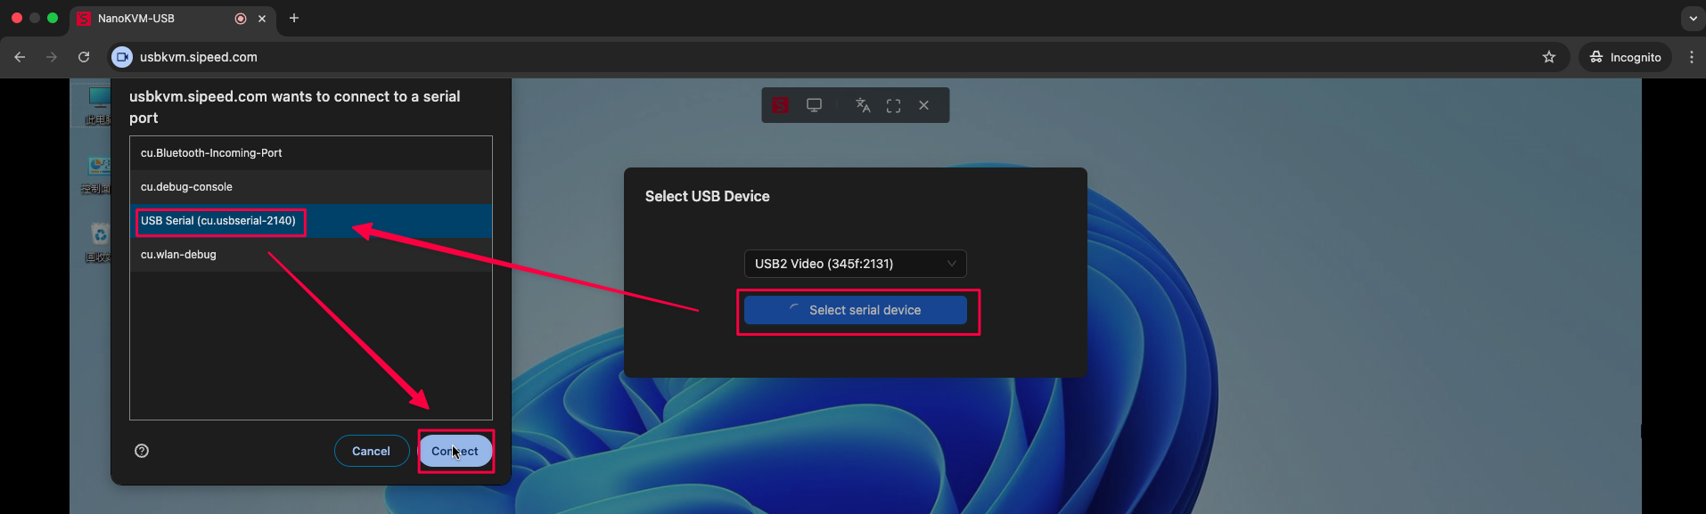1706x514 pixels.
Task: Open the language translation icon
Action: pyautogui.click(x=863, y=105)
